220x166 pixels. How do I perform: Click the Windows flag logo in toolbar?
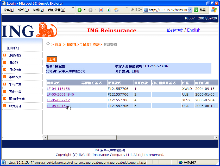point(214,10)
